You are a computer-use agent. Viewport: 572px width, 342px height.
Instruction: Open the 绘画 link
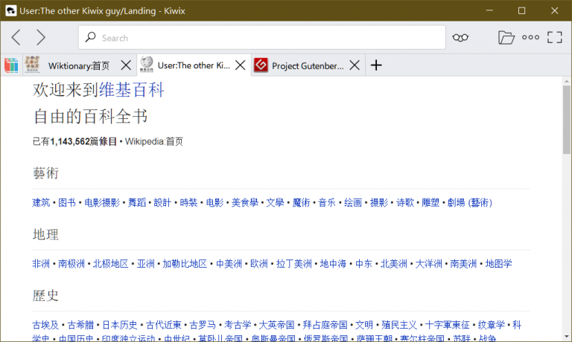point(353,202)
